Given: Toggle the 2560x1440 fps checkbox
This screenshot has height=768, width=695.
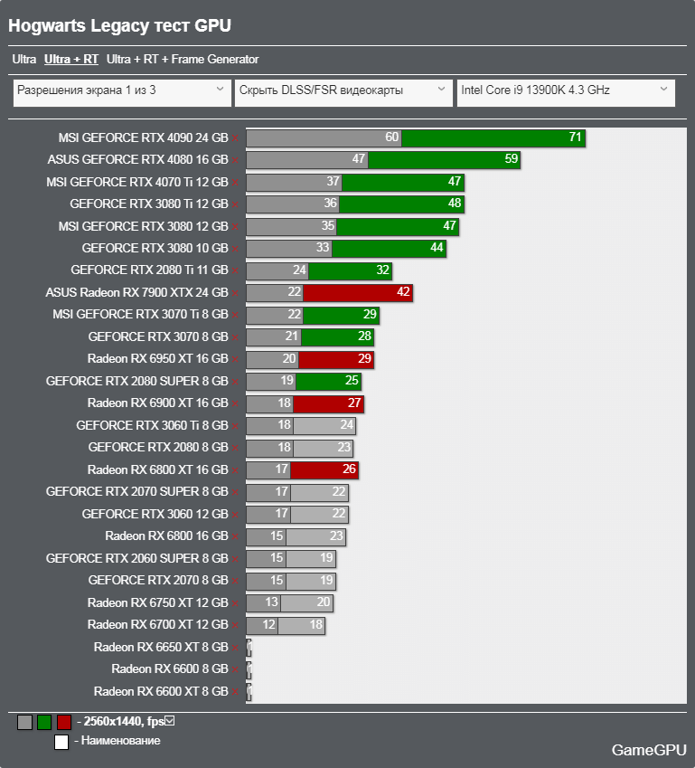Looking at the screenshot, I should (169, 720).
